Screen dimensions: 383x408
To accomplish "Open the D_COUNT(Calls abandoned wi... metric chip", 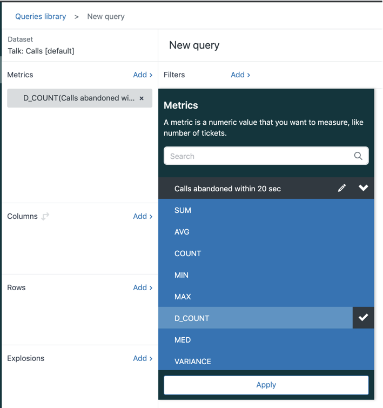I will [x=79, y=98].
